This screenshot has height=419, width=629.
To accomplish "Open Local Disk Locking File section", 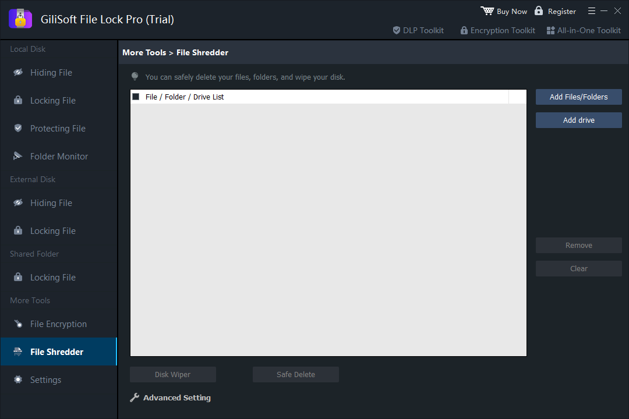I will tap(59, 101).
